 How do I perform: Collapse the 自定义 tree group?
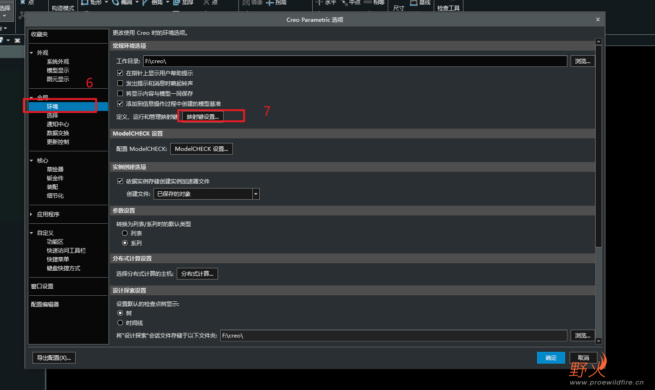(x=32, y=233)
